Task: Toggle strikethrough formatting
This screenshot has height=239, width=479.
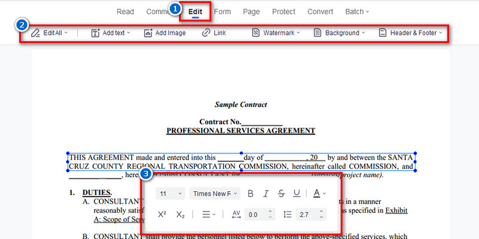Action: coord(281,194)
